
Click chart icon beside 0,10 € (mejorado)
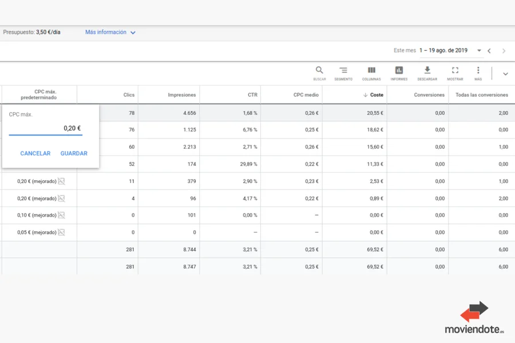point(61,216)
